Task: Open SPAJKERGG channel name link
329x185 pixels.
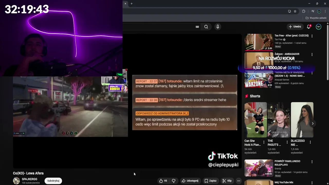Action: tap(30, 179)
